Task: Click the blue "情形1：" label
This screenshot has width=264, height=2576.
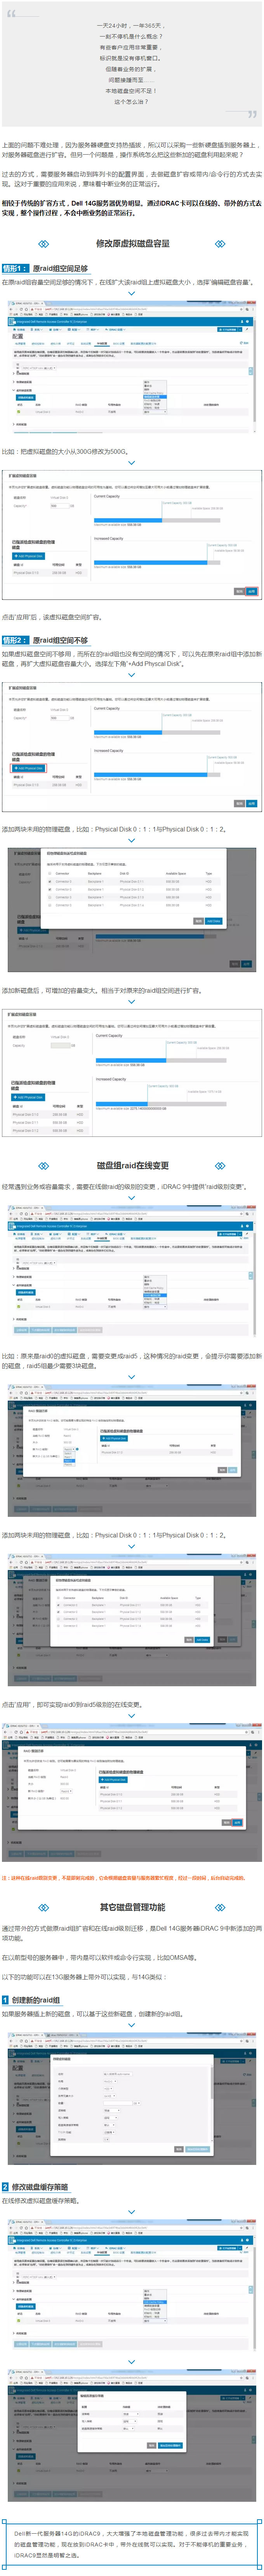Action: [x=15, y=268]
